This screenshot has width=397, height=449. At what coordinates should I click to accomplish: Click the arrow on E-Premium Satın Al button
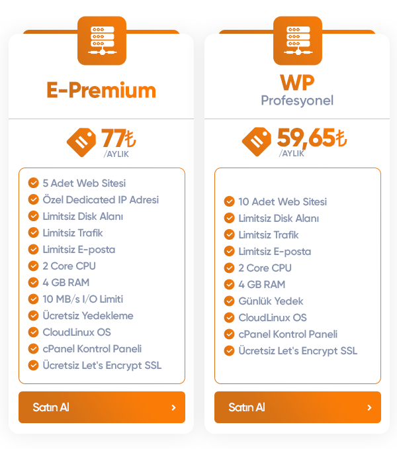[173, 407]
